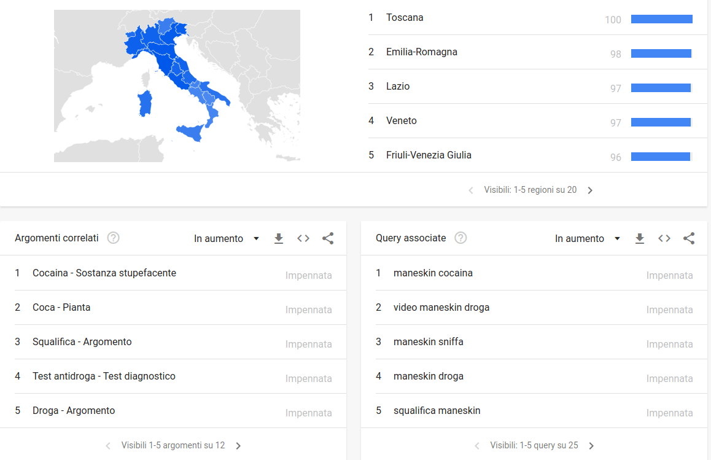Screen dimensions: 711x460
Task: Download the Argomenti correlati data
Action: coord(279,239)
